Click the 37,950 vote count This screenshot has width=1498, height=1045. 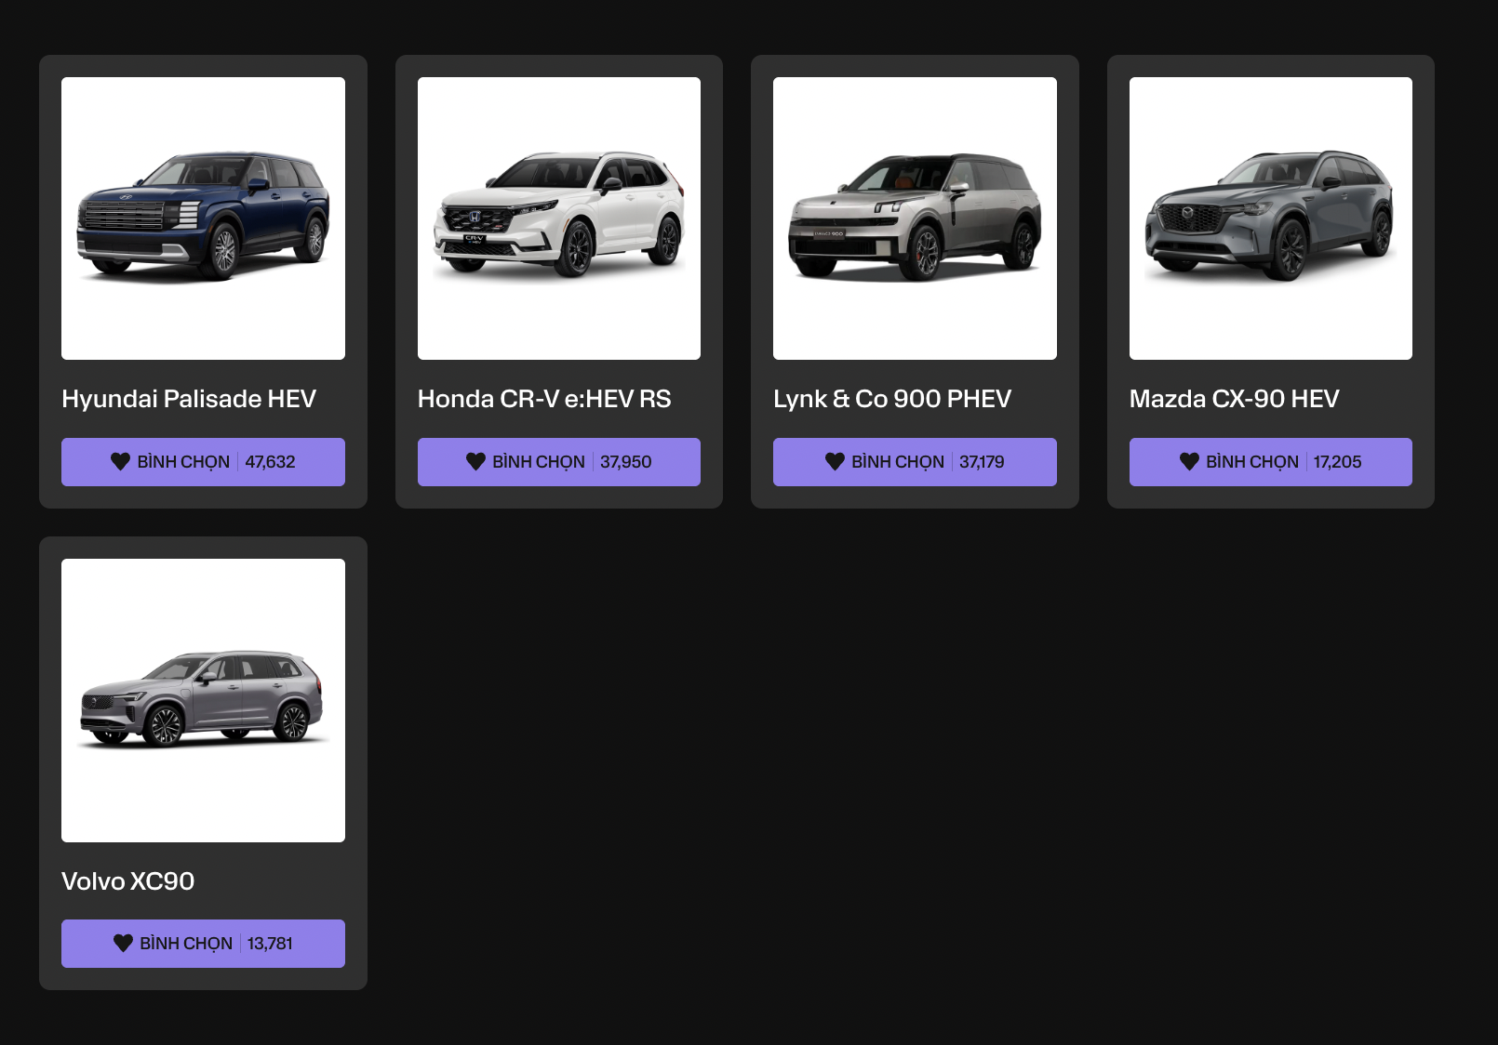click(x=626, y=462)
